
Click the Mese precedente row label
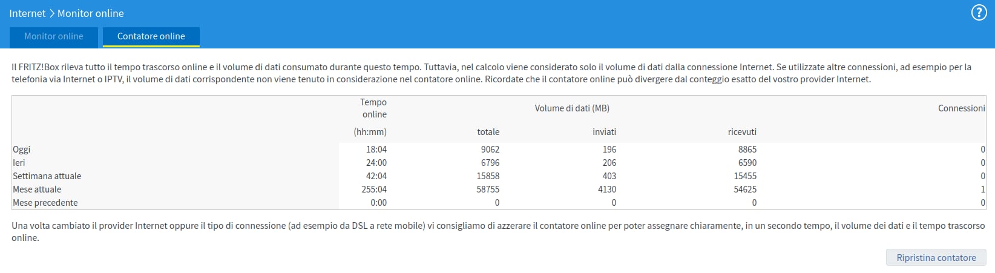45,203
